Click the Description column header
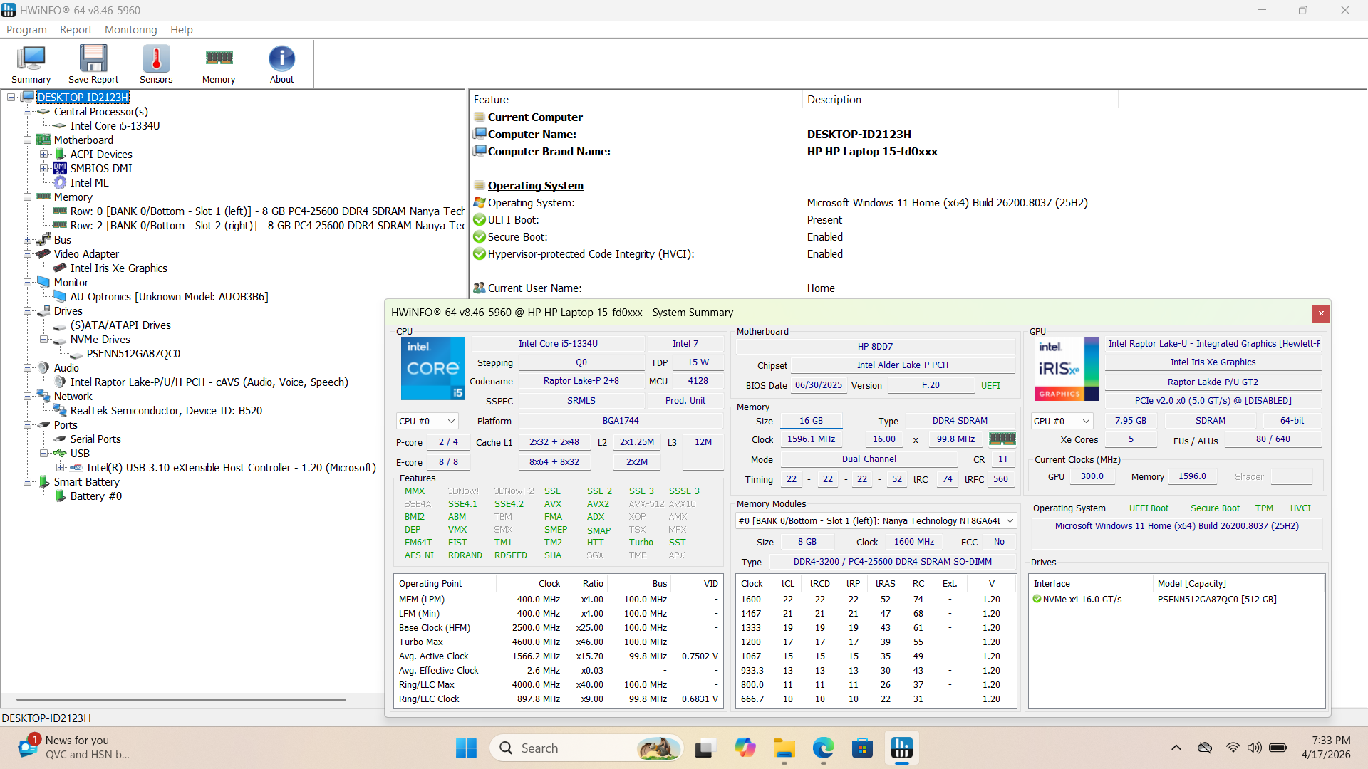Viewport: 1368px width, 769px height. coord(960,100)
